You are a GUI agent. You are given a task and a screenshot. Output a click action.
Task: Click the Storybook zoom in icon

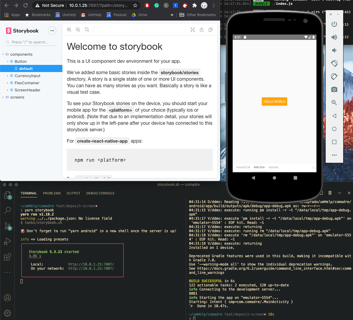69,29
